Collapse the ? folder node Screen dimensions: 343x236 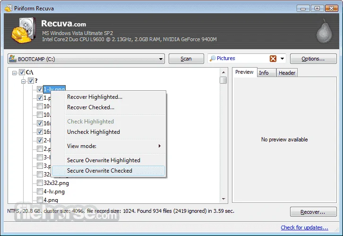24,81
